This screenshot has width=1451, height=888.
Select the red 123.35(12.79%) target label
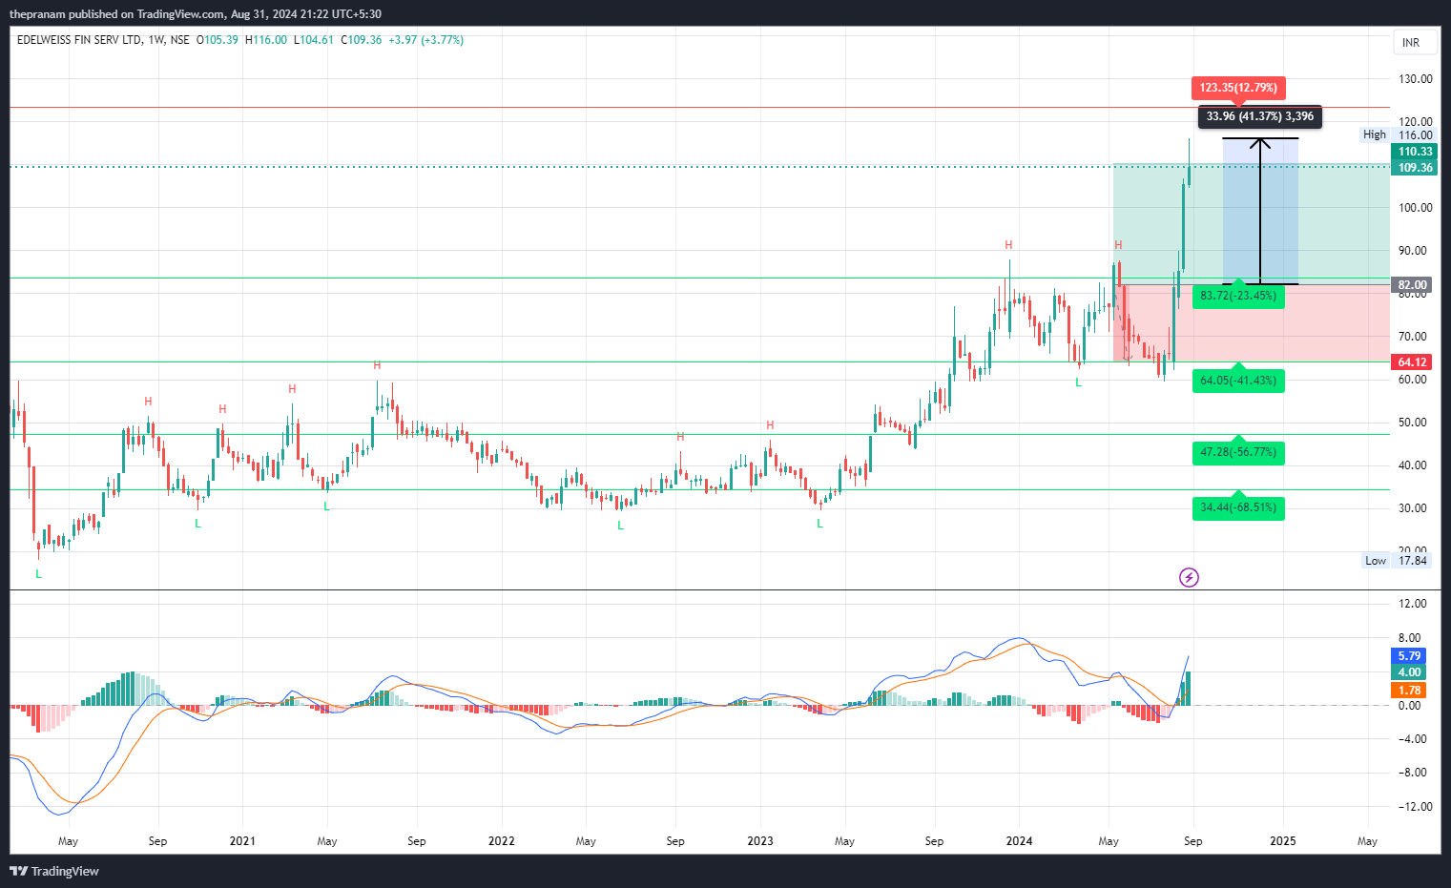click(x=1238, y=88)
